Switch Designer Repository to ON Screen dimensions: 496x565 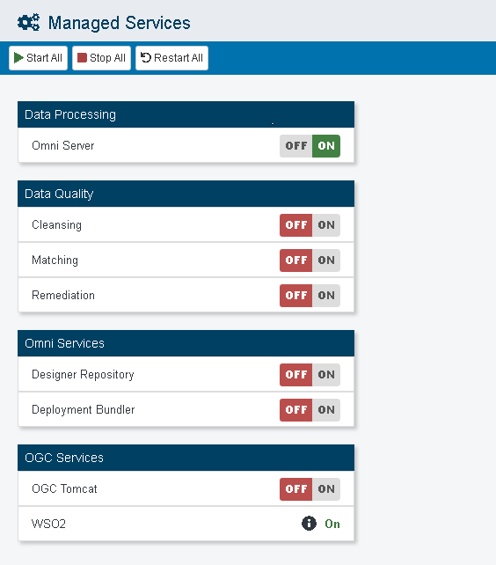coord(326,375)
